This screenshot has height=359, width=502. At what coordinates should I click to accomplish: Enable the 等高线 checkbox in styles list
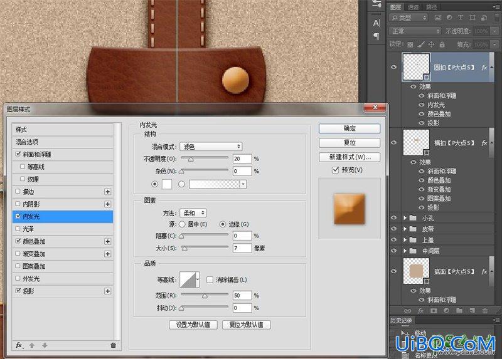(23, 167)
